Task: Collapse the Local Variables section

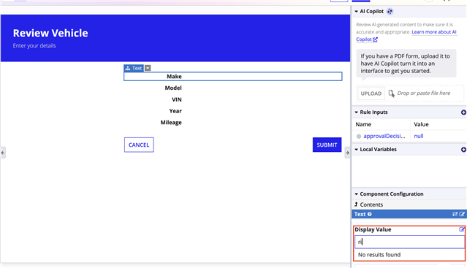Action: [x=356, y=149]
